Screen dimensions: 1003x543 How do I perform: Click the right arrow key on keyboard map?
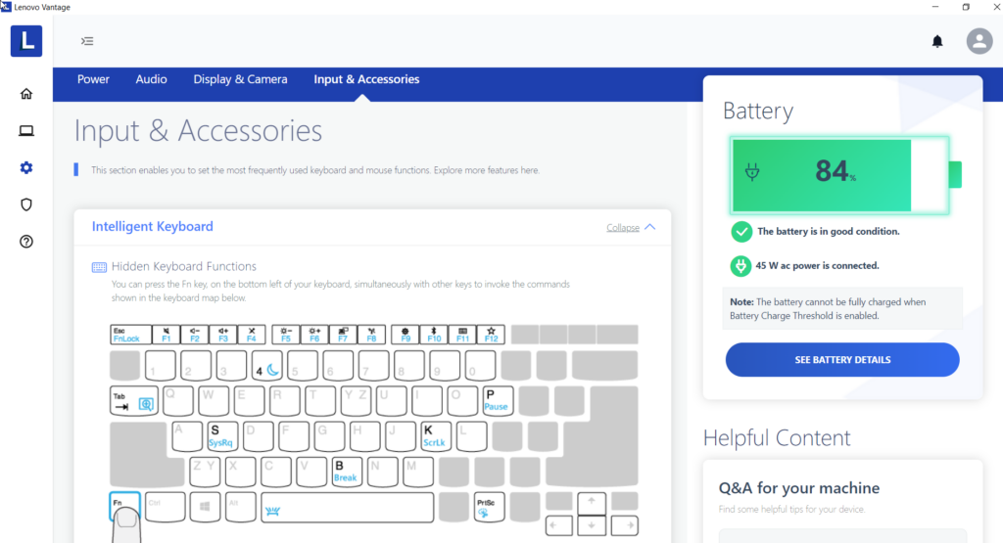click(624, 525)
